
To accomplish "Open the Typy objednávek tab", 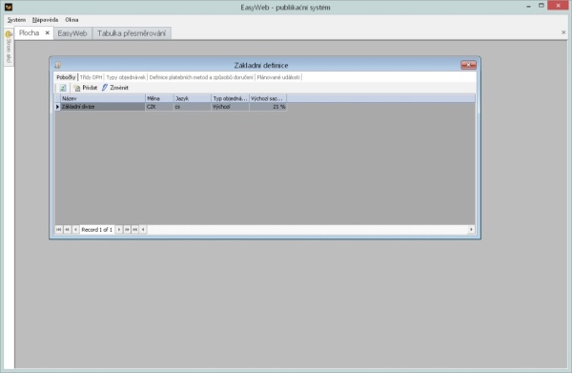I will click(126, 77).
